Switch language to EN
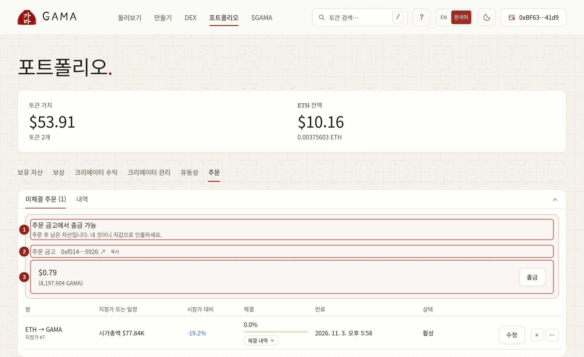Screen dimensions: 584x357 [x=443, y=17]
